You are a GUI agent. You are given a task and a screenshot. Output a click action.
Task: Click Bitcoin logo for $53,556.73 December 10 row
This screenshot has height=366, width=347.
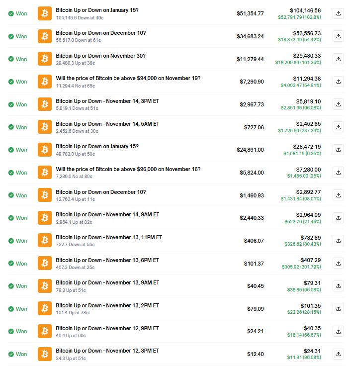click(x=45, y=36)
